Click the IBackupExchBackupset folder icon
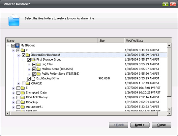 point(28,55)
